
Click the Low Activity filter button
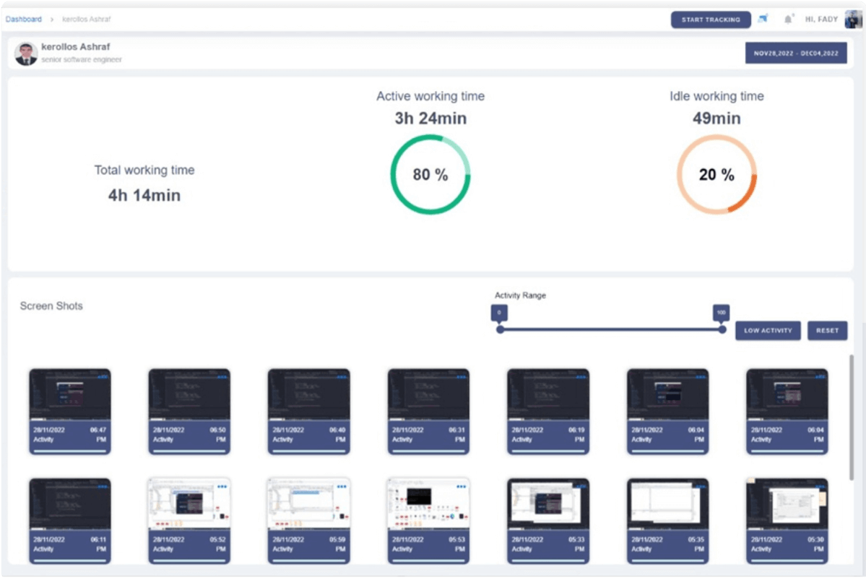click(768, 330)
